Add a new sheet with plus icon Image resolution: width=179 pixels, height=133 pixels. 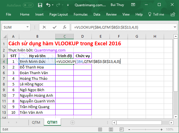(x=73, y=123)
